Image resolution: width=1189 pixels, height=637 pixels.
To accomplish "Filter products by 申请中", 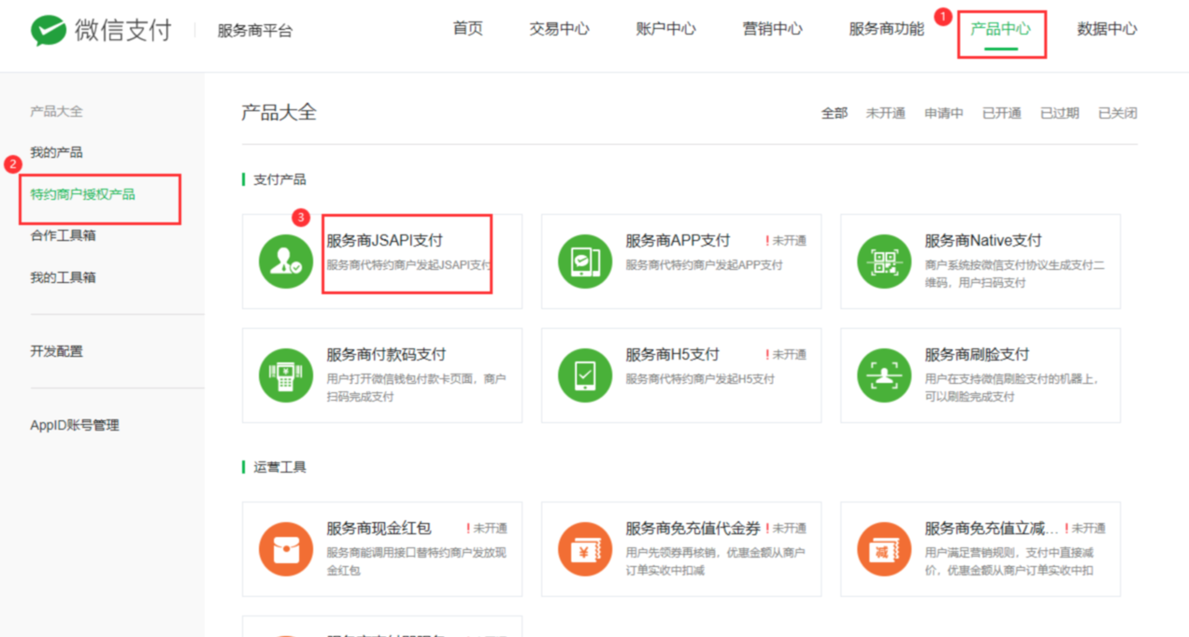I will coord(943,113).
